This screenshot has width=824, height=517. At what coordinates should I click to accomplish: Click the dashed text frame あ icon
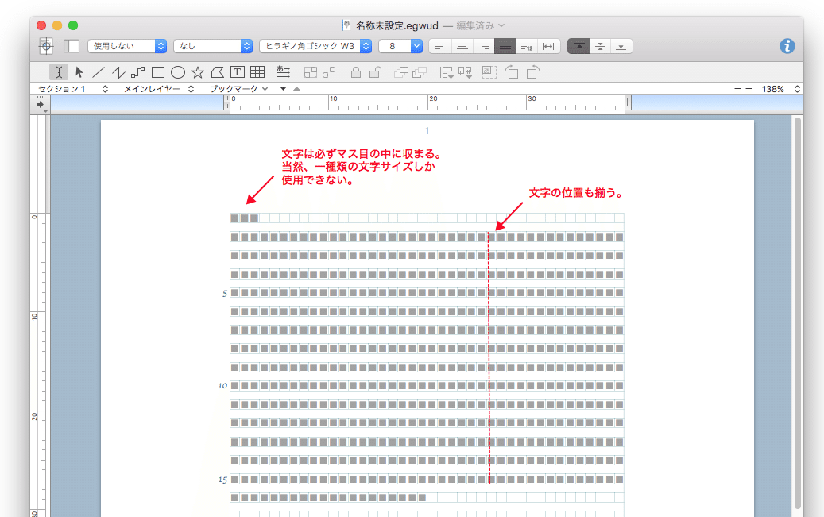pyautogui.click(x=489, y=72)
